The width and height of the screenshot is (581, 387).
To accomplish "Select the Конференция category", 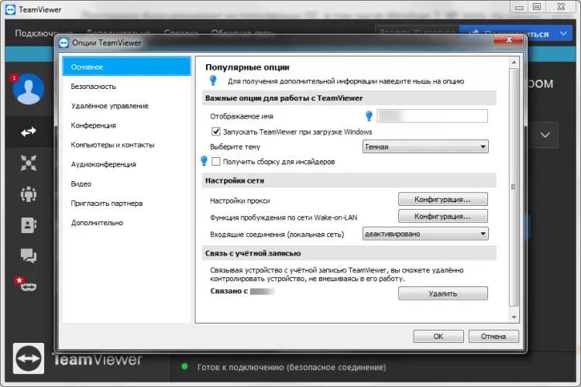I will tap(127, 125).
